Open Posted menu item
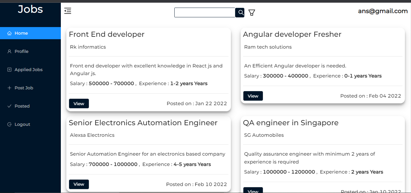Screen dimensions: 411x193 point(30,106)
